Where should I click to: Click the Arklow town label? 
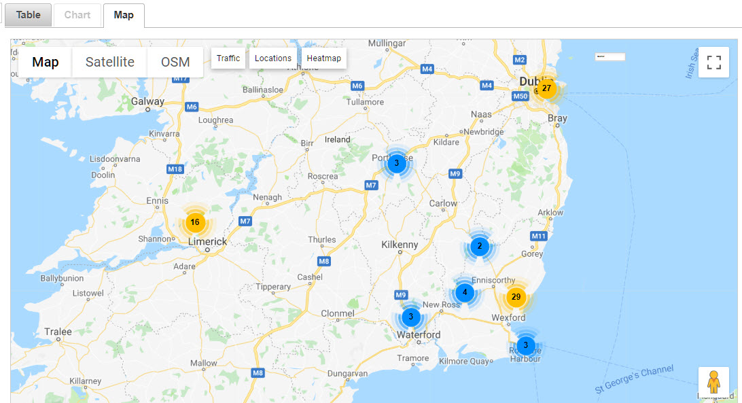tap(550, 213)
